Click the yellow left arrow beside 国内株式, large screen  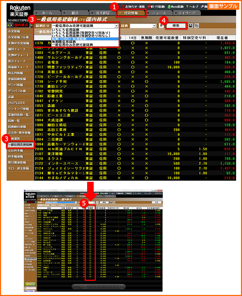(8, 25)
